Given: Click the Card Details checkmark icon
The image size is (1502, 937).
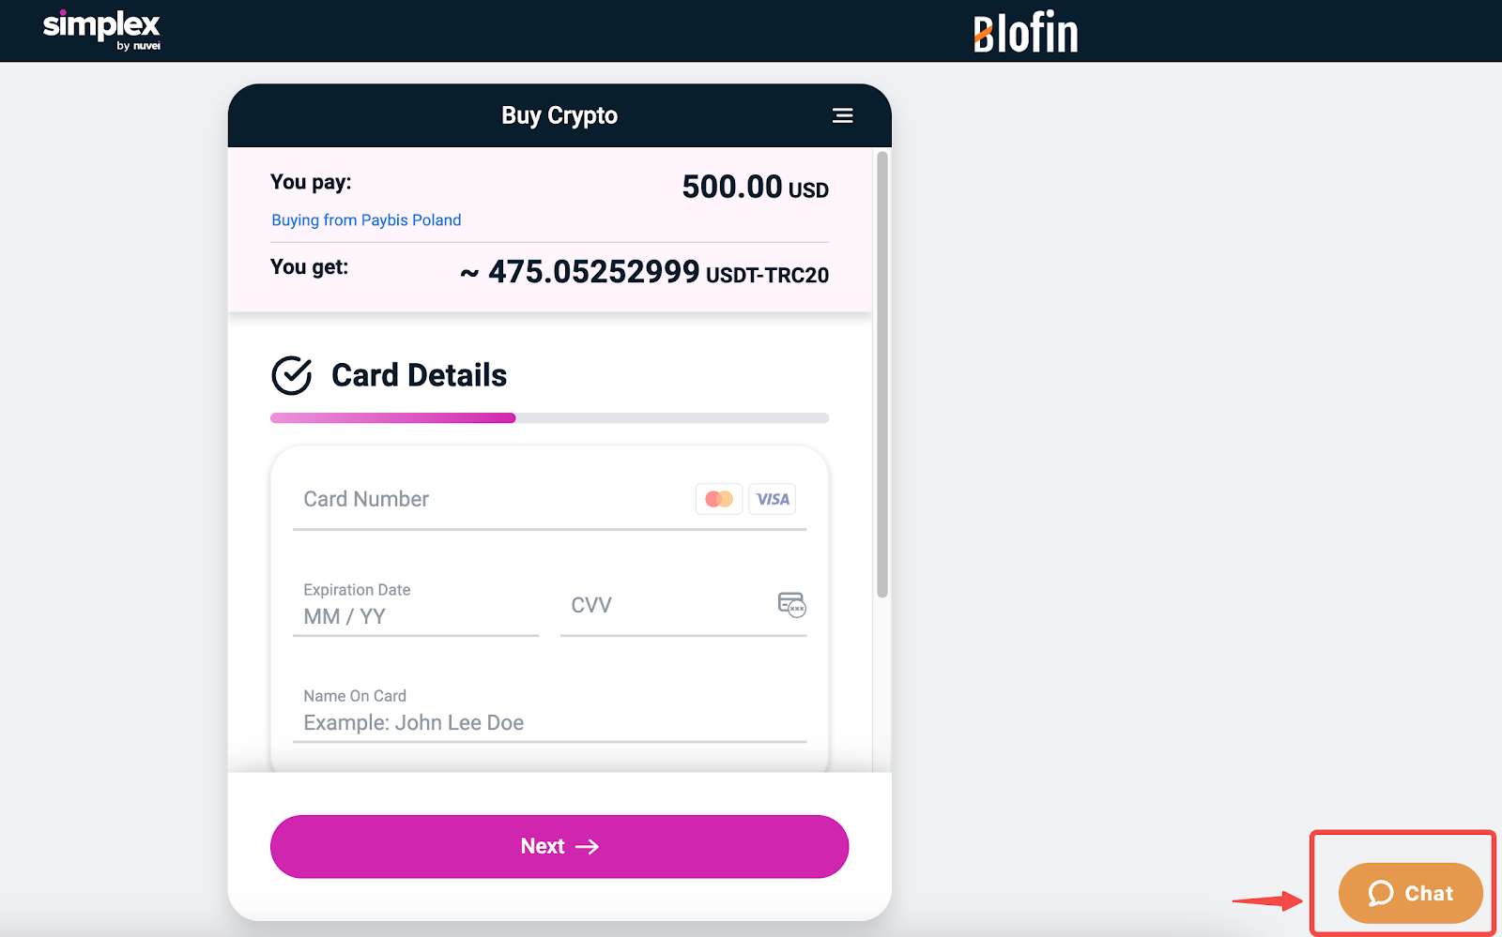Looking at the screenshot, I should [x=292, y=375].
